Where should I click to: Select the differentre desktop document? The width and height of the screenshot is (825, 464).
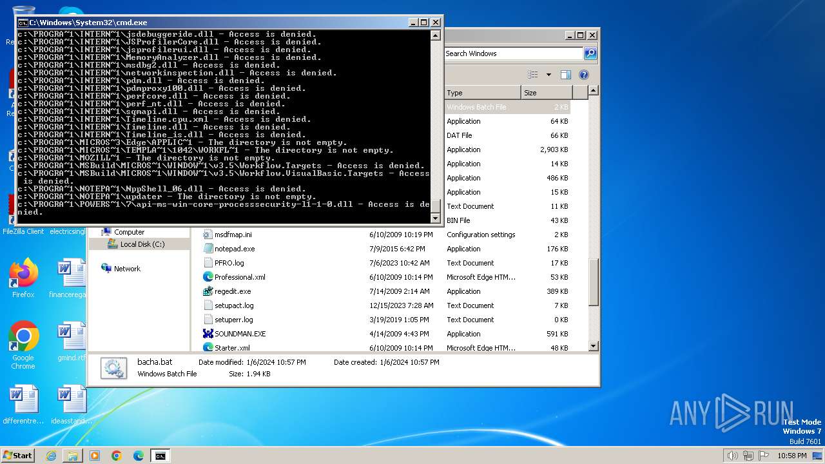click(x=23, y=405)
